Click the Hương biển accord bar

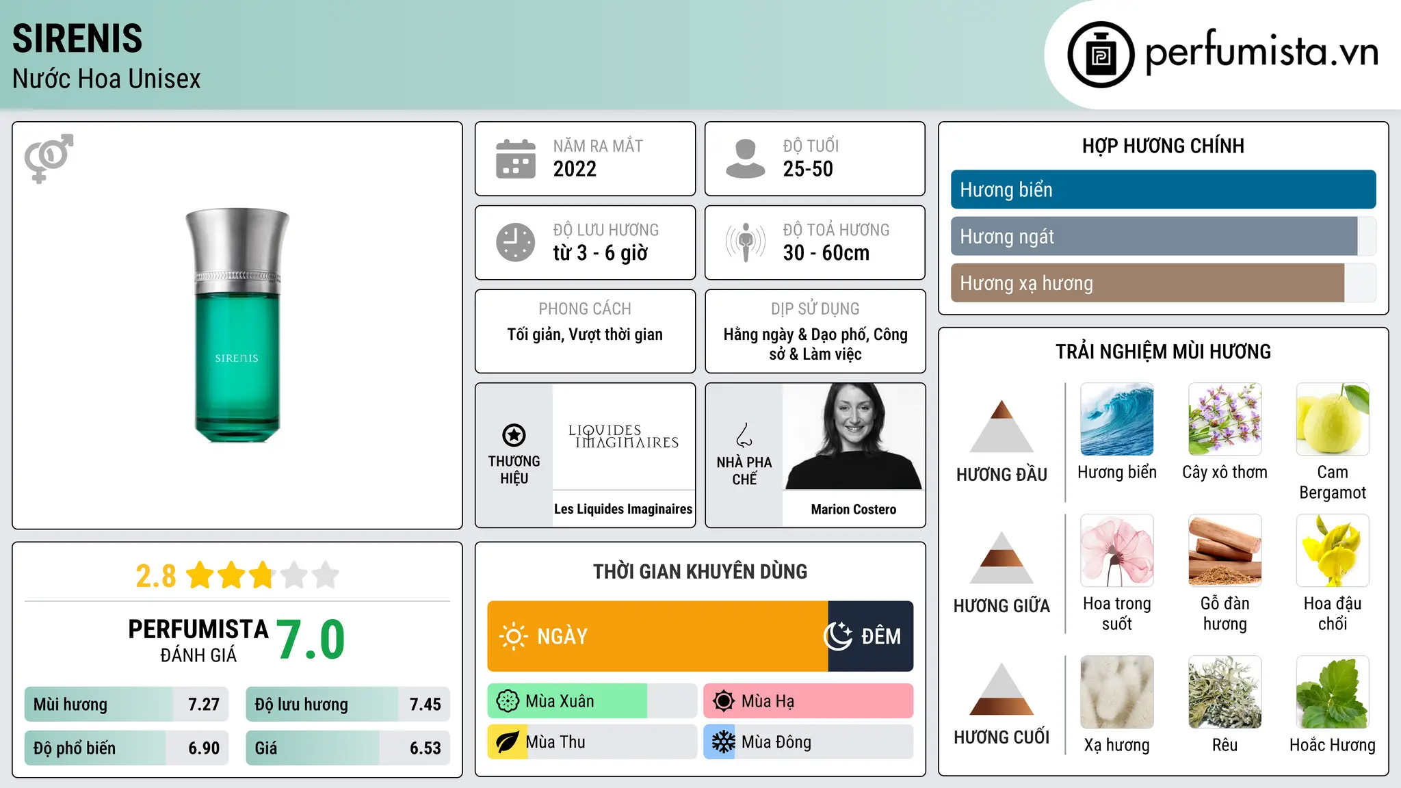1163,189
